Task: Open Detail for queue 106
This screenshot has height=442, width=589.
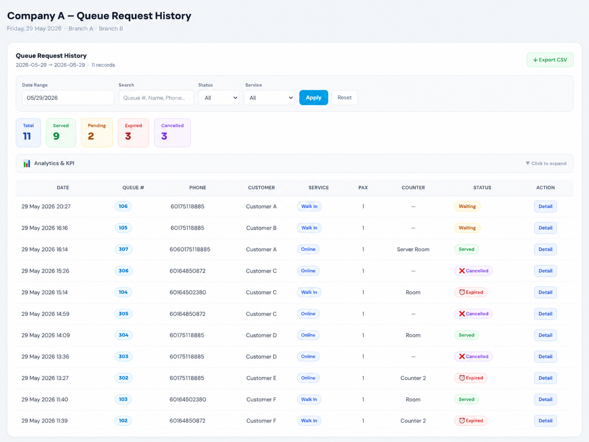Action: (545, 206)
